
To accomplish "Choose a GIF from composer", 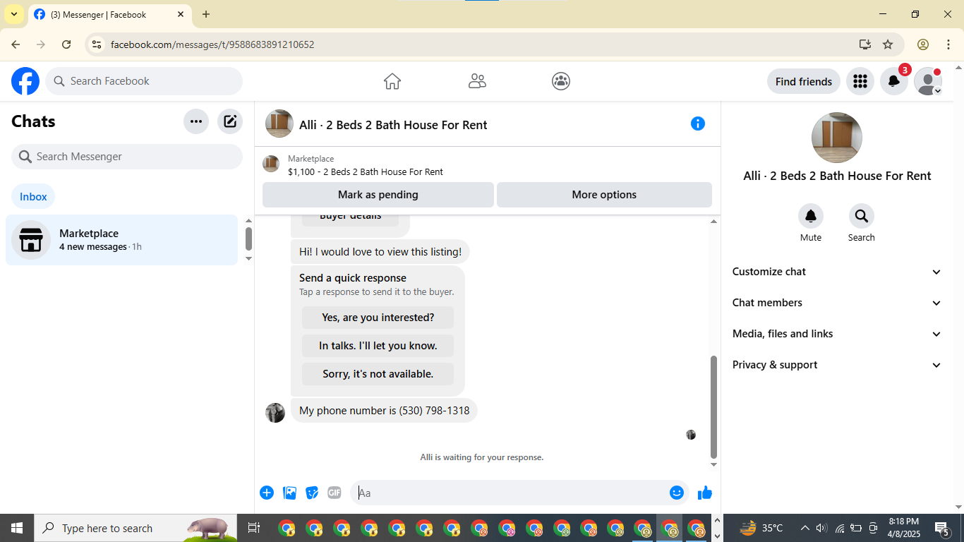I will (335, 493).
